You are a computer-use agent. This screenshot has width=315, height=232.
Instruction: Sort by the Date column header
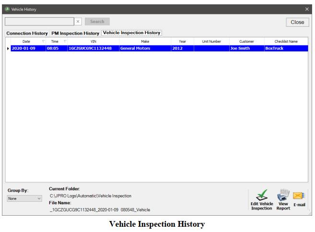coord(26,41)
